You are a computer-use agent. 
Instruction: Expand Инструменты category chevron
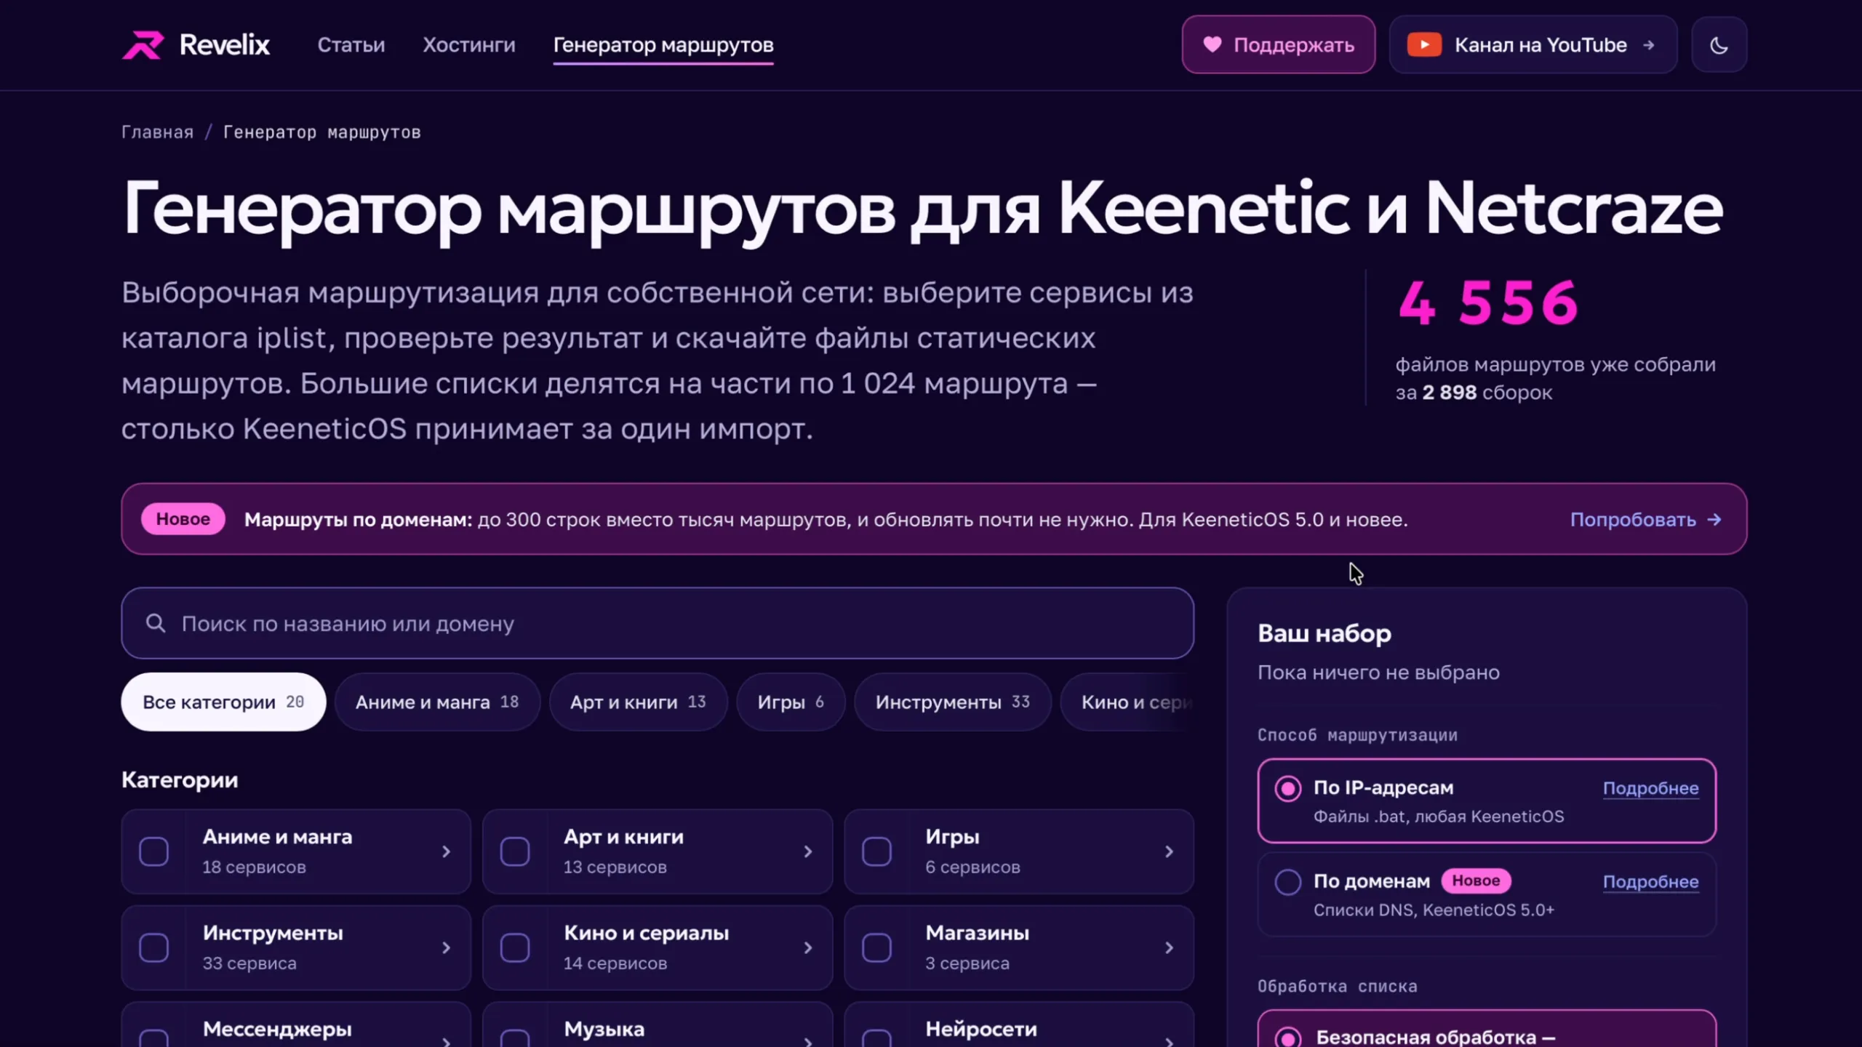(x=446, y=947)
